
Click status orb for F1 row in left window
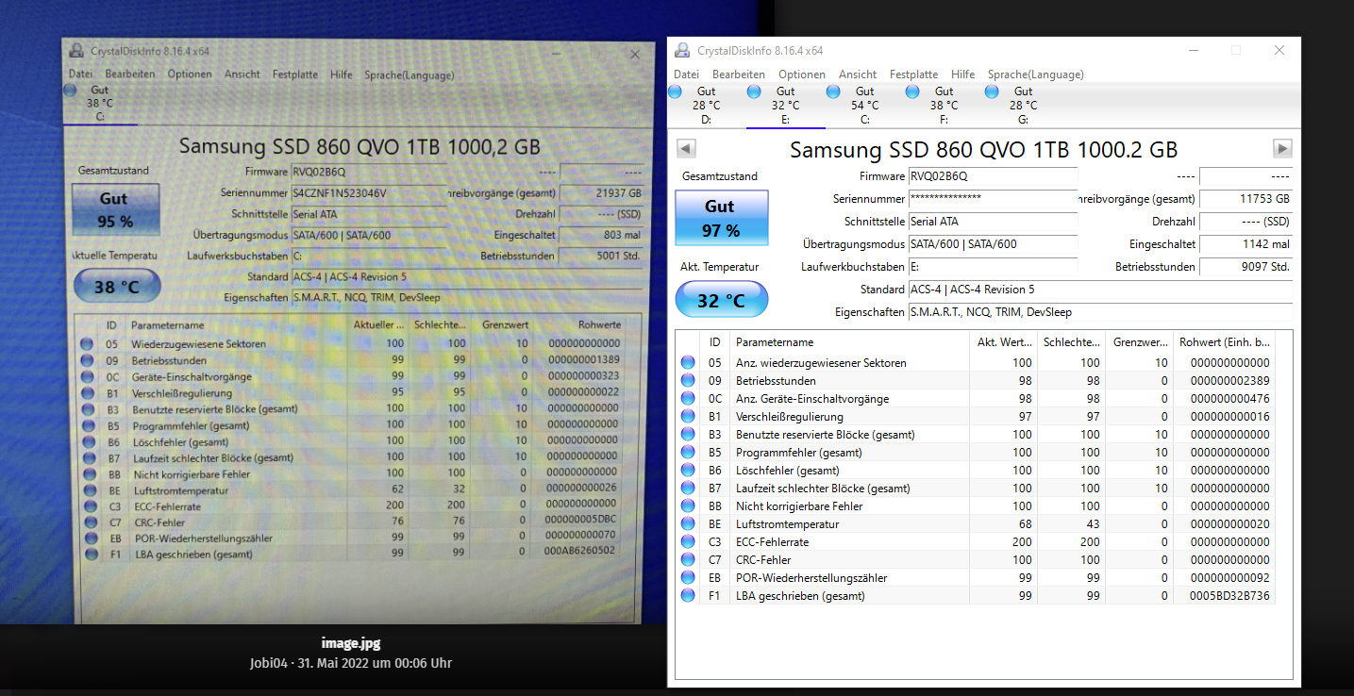pos(91,554)
